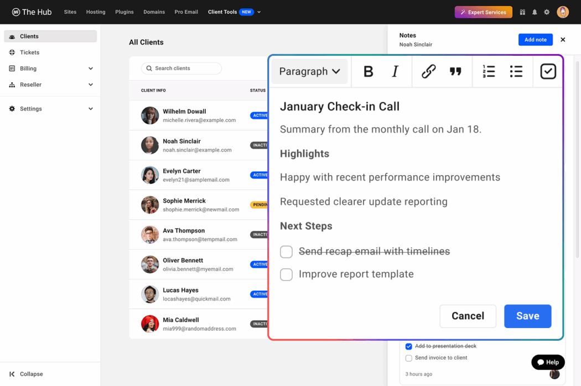Save the January Check-in Call note
Viewport: 581px width, 386px height.
[x=527, y=316]
